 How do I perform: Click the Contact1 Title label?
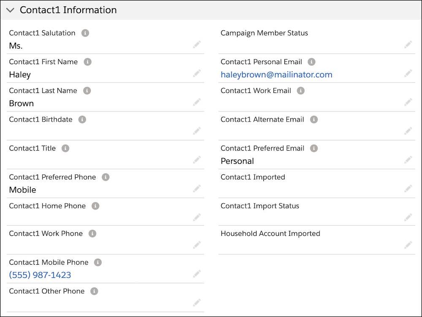click(32, 148)
